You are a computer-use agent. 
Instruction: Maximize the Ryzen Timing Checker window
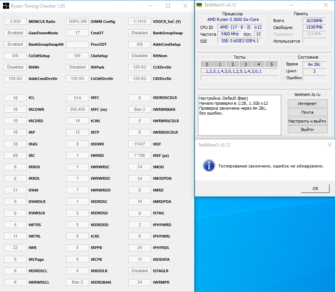pyautogui.click(x=168, y=6)
